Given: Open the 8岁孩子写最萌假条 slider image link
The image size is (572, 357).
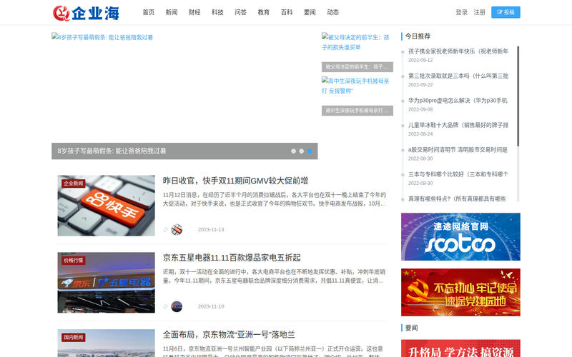Looking at the screenshot, I should [x=102, y=37].
